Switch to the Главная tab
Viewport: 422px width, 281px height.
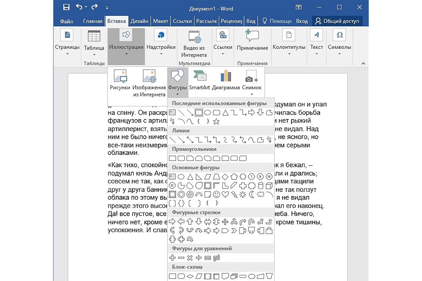click(x=92, y=21)
